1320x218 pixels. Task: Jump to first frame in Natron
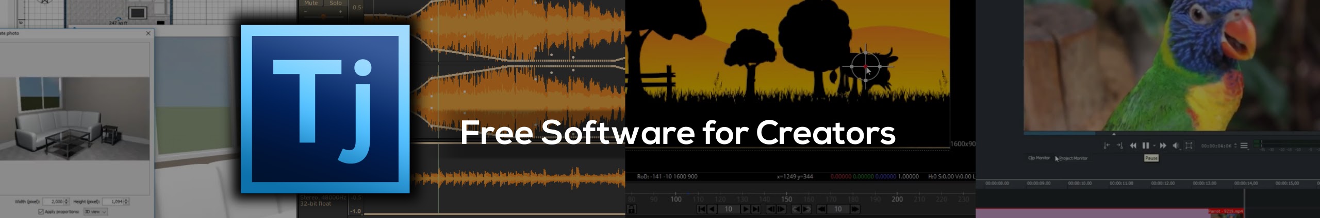(x=702, y=209)
